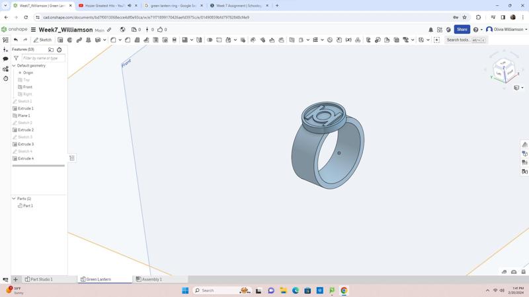Collapse the Default geometry group
The height and width of the screenshot is (297, 529).
14,65
